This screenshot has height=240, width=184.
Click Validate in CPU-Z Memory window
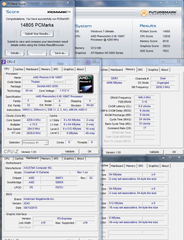coord(154,152)
